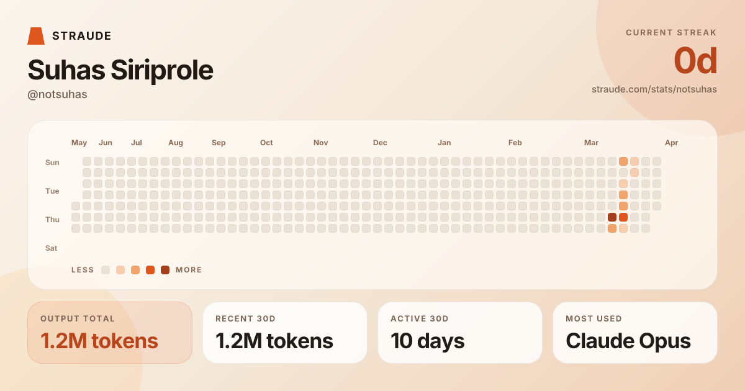Open the straude.com/stats/notsuhas link
The width and height of the screenshot is (745, 391).
[x=654, y=89]
